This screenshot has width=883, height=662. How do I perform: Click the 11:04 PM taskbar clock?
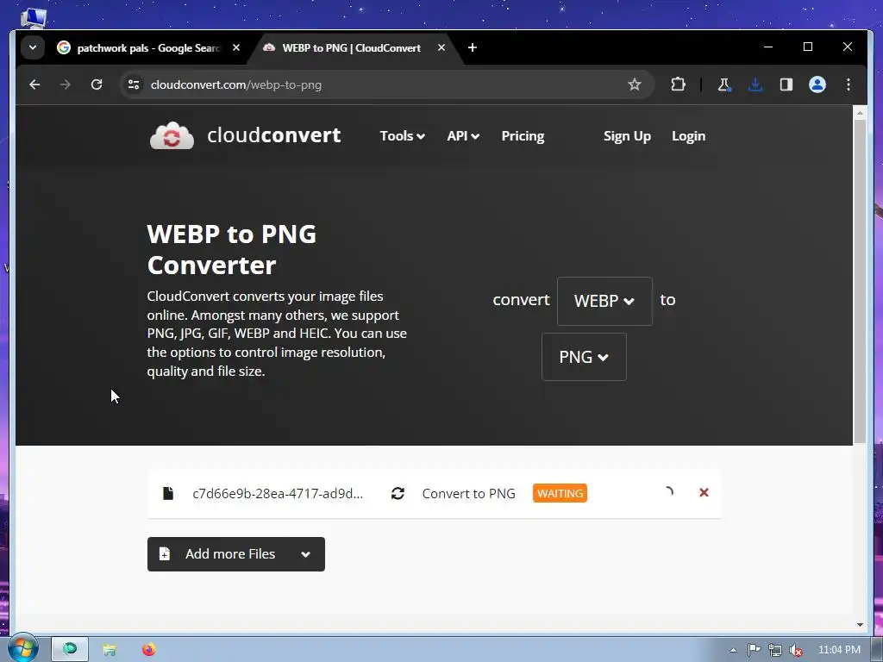(839, 650)
